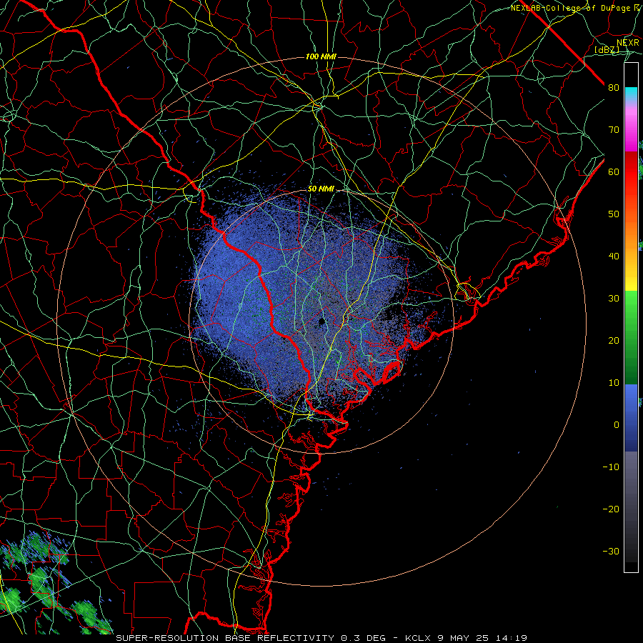Click the 40 value on the dBZ scale

pos(614,256)
